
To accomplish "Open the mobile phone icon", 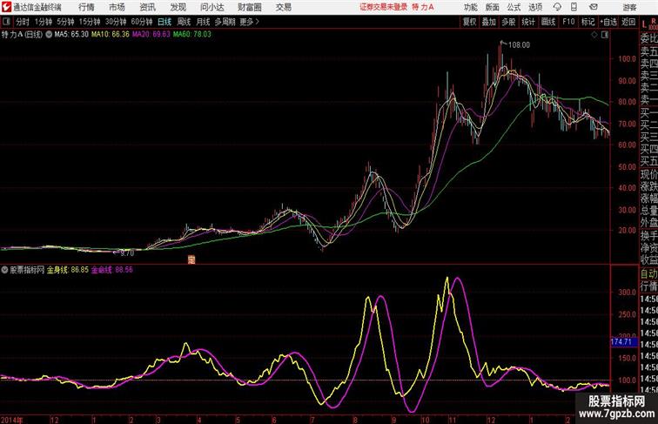I will 574,7.
